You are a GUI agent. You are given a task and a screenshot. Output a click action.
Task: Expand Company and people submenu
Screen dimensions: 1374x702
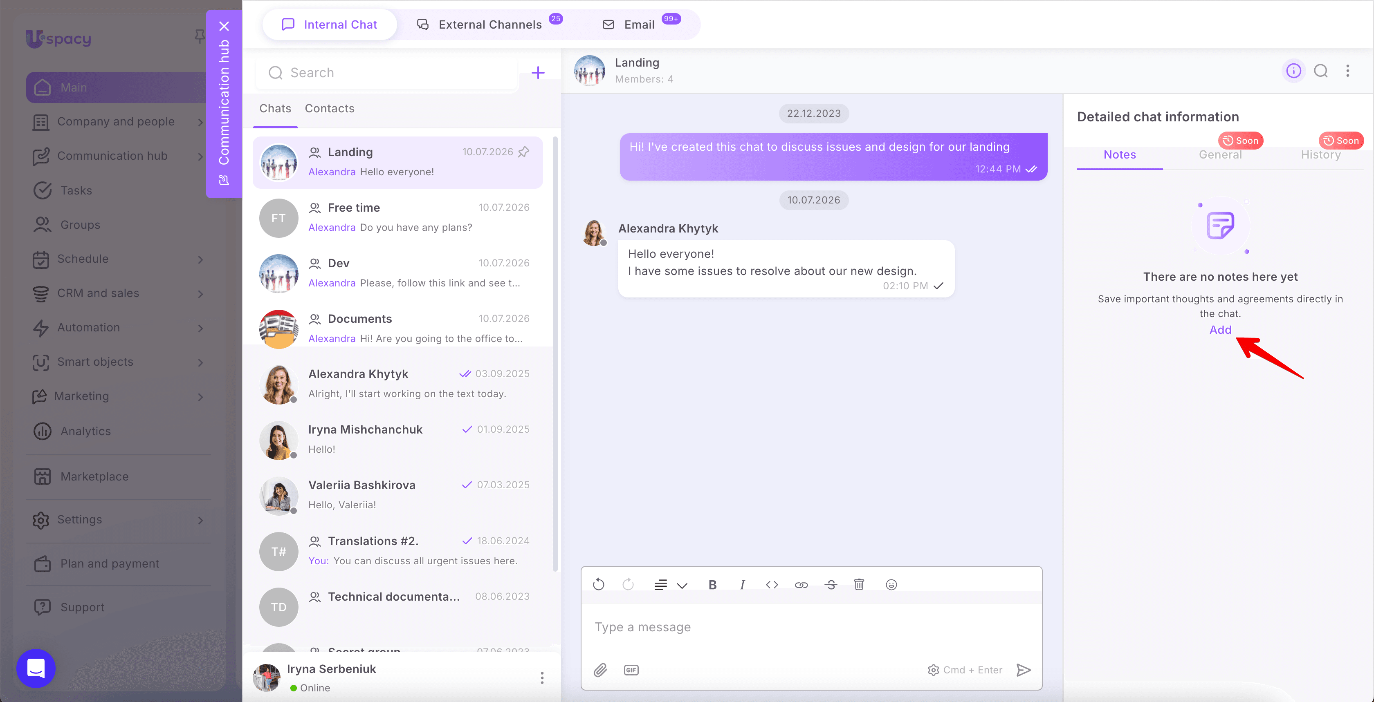click(200, 122)
